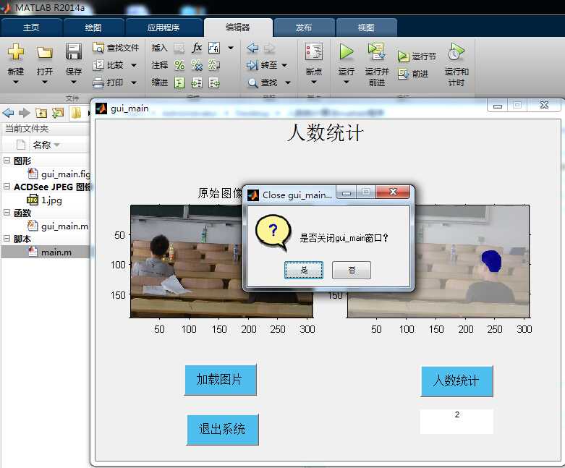Click the 退出系统 button
The image size is (565, 468).
point(222,430)
